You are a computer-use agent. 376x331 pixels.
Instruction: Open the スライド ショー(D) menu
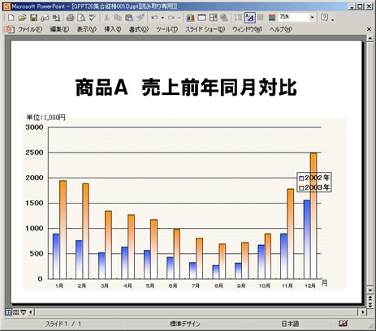pyautogui.click(x=205, y=29)
